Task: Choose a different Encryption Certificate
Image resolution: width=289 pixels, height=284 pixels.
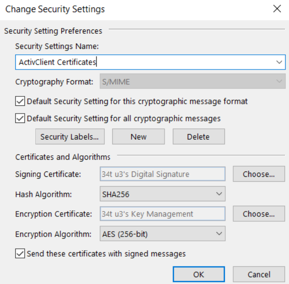Action: (x=259, y=214)
